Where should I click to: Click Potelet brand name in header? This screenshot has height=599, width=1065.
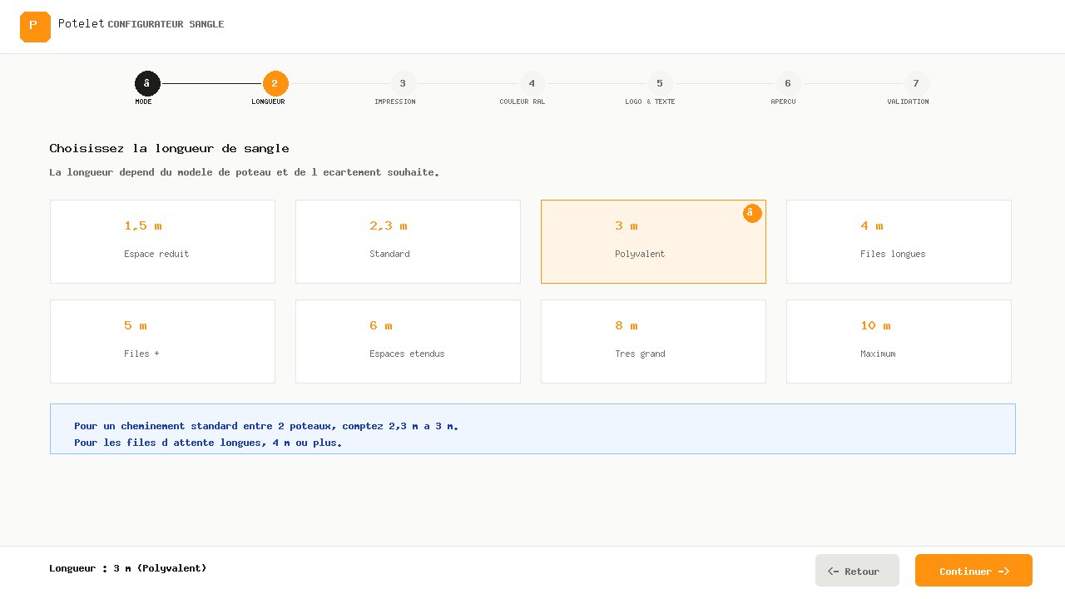coord(82,23)
